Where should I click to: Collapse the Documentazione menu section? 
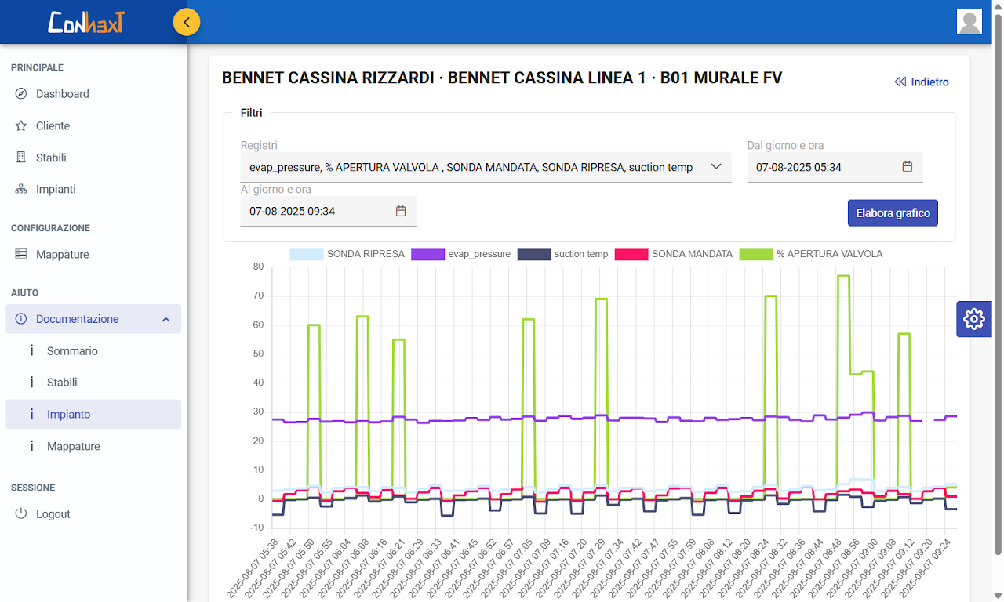pos(166,320)
